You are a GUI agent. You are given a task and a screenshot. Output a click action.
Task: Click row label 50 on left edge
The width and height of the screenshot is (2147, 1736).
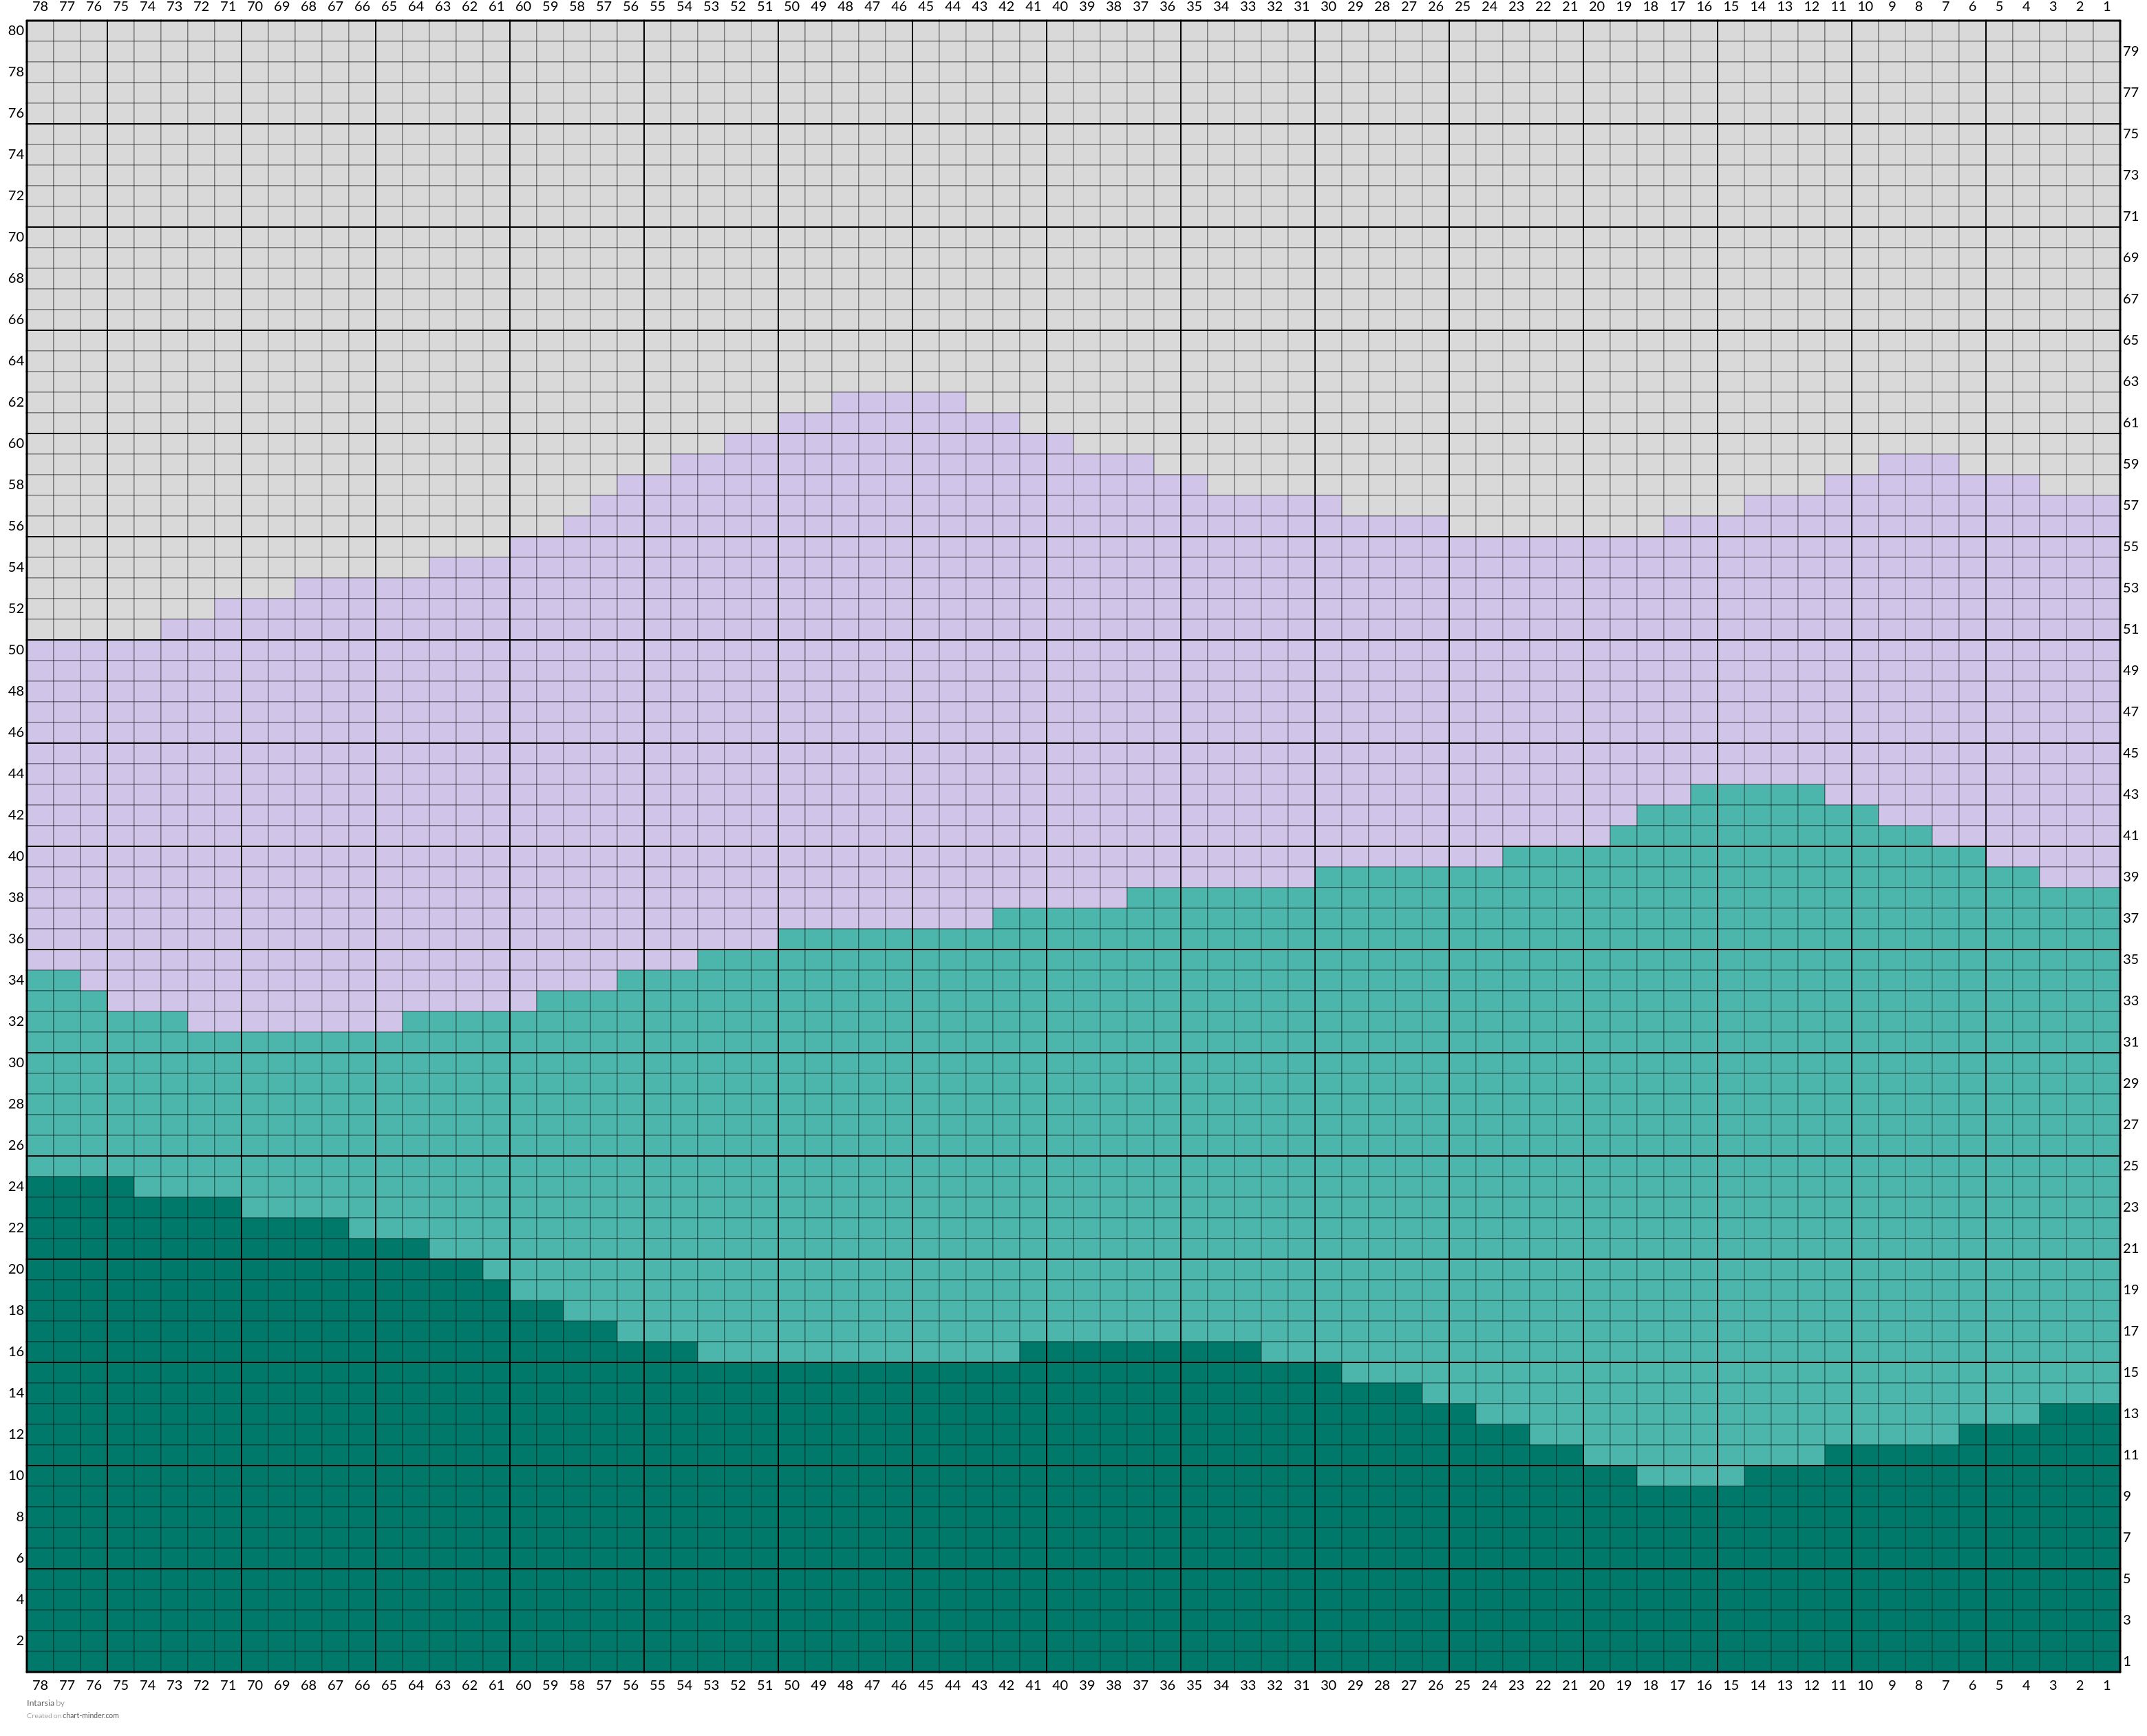tap(16, 649)
